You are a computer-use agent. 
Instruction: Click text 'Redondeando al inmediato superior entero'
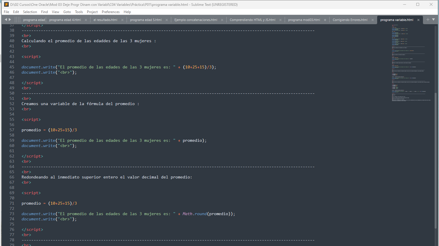[x=70, y=177]
